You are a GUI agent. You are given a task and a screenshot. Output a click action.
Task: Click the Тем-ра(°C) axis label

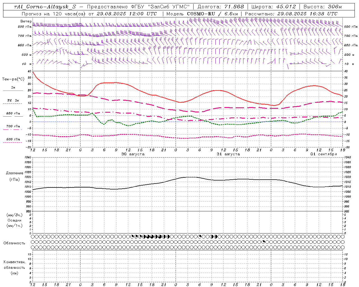tap(13, 79)
